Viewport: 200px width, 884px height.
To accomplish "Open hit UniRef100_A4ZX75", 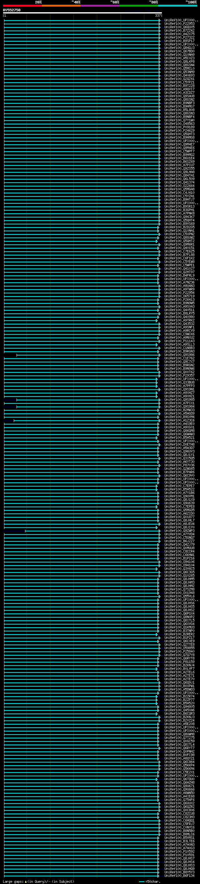I will [179, 34].
